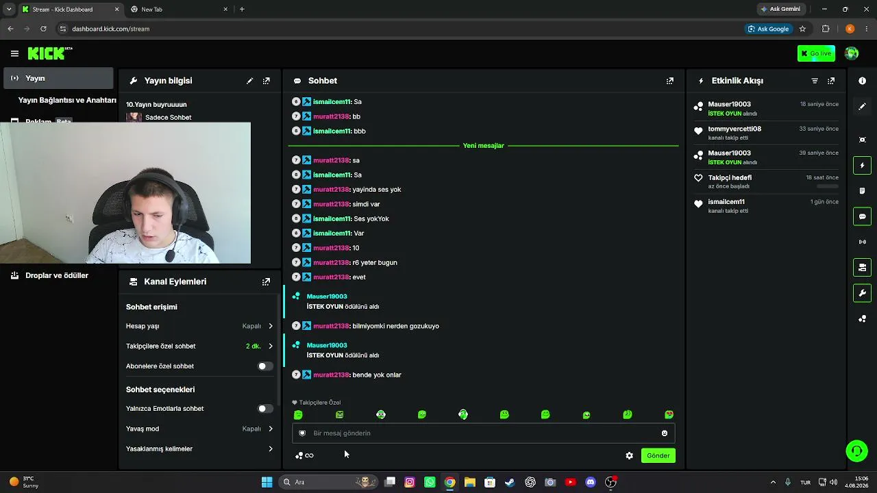This screenshot has width=877, height=493.
Task: Expand Hesap yaşı setting
Action: tap(199, 326)
